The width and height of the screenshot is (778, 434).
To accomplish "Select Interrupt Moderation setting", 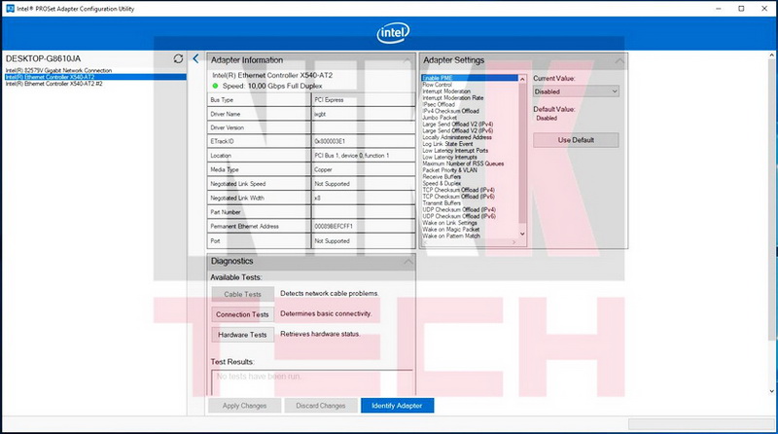I will coord(446,91).
